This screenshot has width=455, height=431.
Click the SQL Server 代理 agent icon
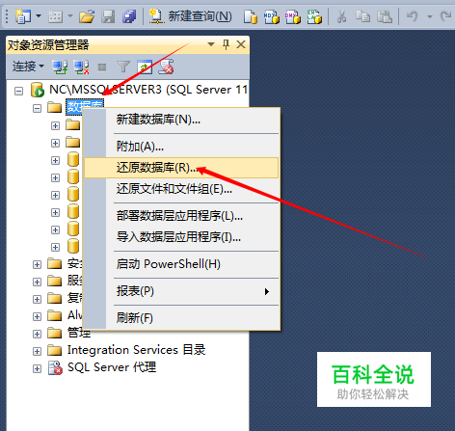tap(55, 367)
